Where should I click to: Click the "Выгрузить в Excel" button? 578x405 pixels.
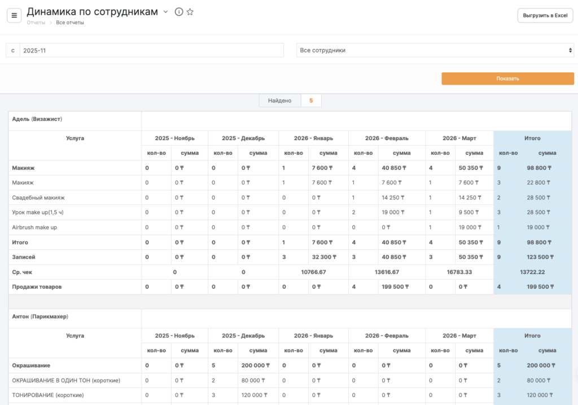click(x=545, y=15)
